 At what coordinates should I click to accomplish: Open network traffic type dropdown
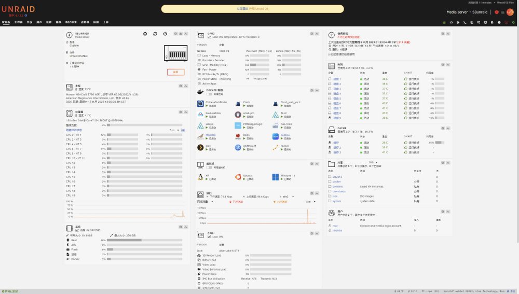[x=205, y=201]
